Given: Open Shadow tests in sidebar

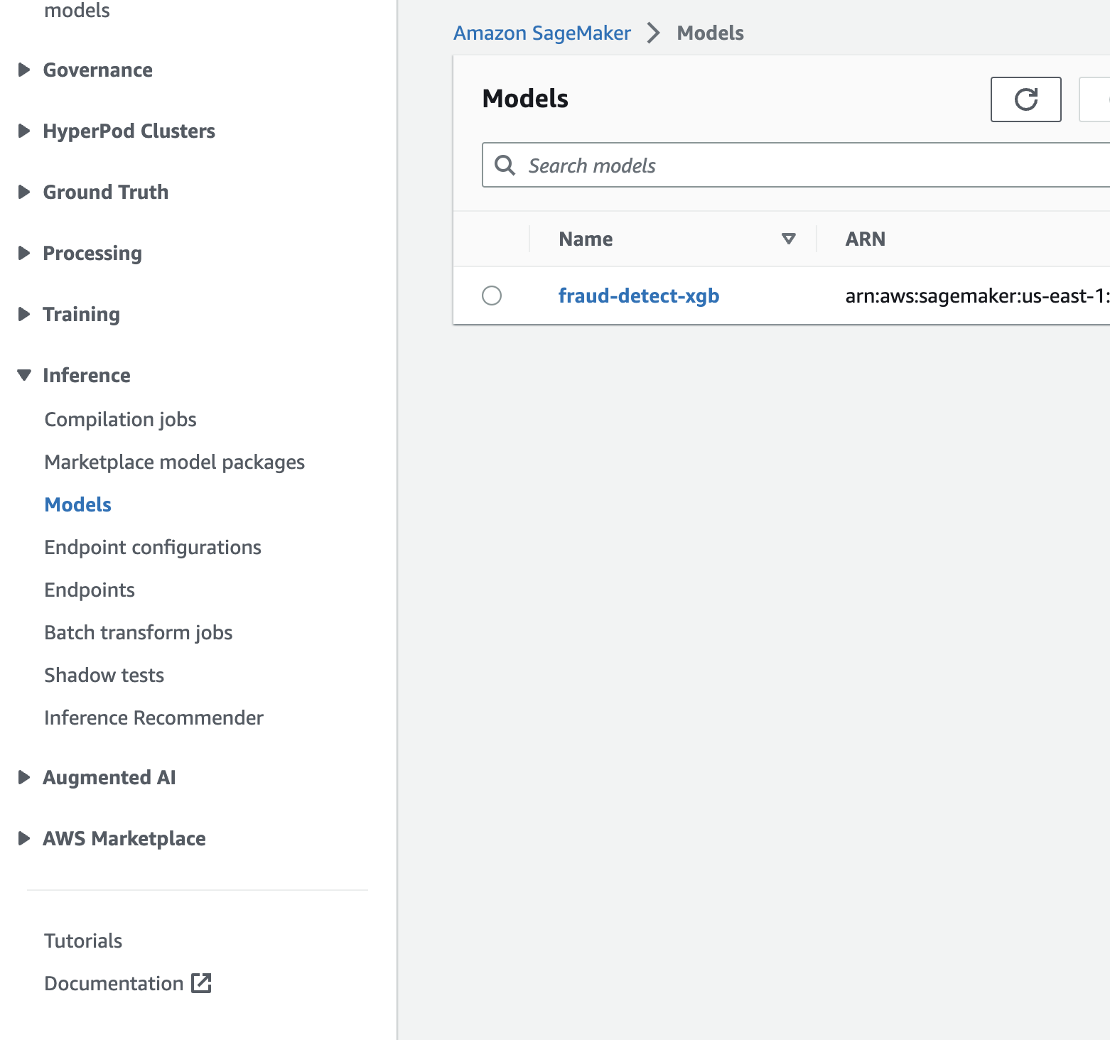Looking at the screenshot, I should pyautogui.click(x=104, y=675).
